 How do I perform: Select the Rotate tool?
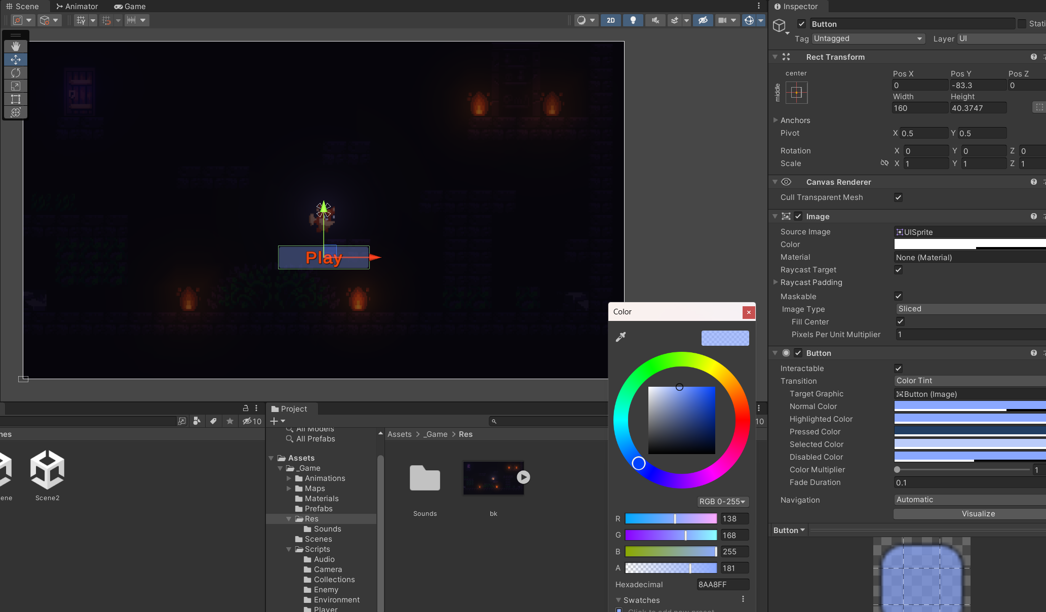pos(15,73)
